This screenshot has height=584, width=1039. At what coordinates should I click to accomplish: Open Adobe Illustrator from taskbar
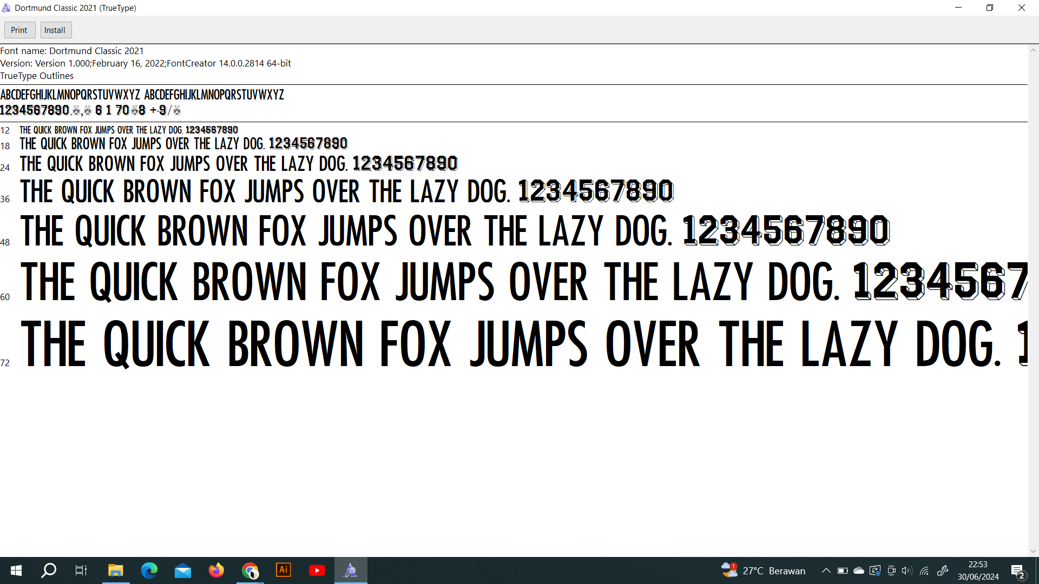(283, 570)
